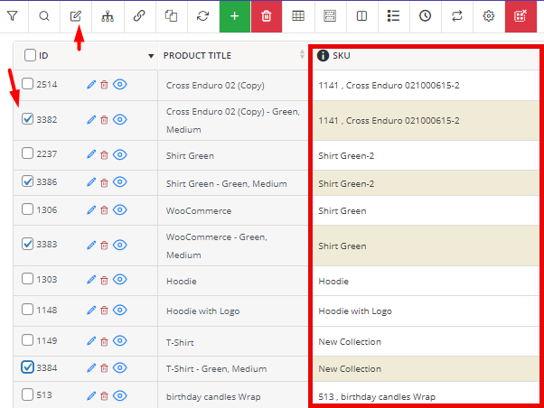The width and height of the screenshot is (544, 408).
Task: View product 3386 with eye icon
Action: pyautogui.click(x=120, y=182)
